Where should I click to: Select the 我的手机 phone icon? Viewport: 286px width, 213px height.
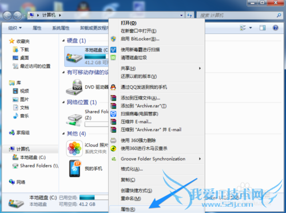click(x=75, y=168)
